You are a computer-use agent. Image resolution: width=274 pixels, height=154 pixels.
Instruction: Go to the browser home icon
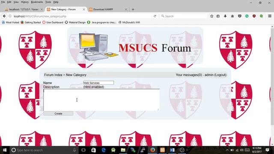[232, 16]
